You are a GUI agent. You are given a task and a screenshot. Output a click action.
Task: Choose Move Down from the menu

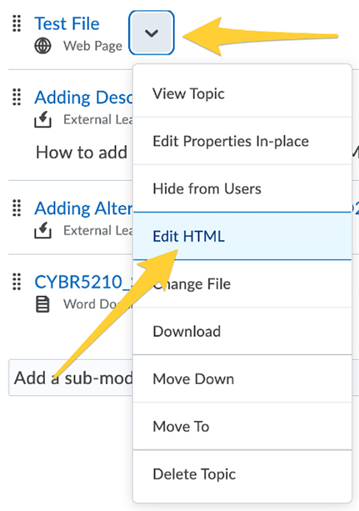(193, 379)
